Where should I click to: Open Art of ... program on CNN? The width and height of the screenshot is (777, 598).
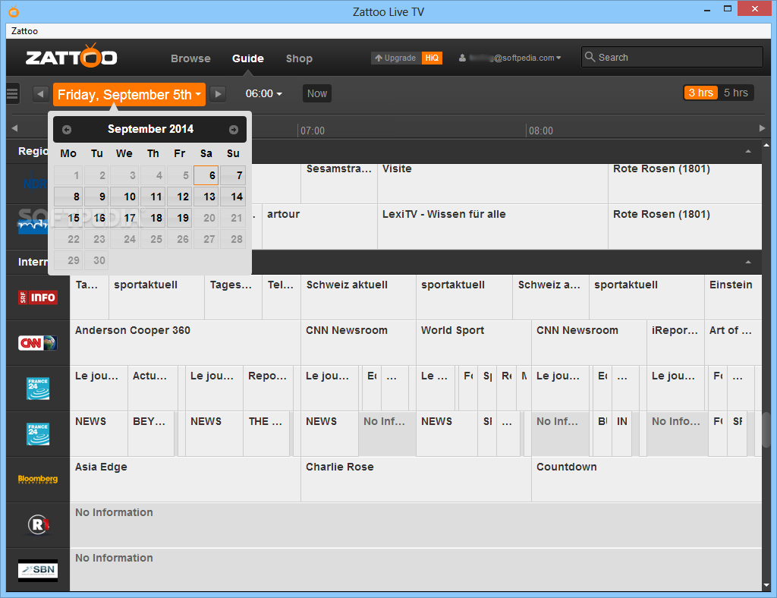pos(733,343)
